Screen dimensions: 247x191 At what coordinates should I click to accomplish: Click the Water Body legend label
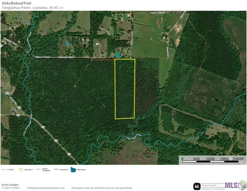point(81,170)
